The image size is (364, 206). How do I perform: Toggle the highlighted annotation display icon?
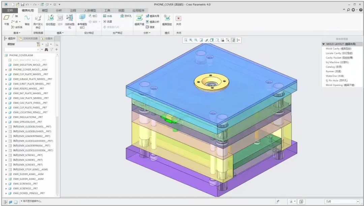(x=233, y=40)
